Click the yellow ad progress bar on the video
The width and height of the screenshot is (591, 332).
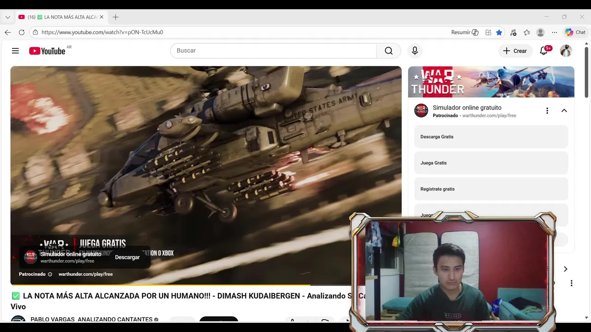click(x=160, y=285)
